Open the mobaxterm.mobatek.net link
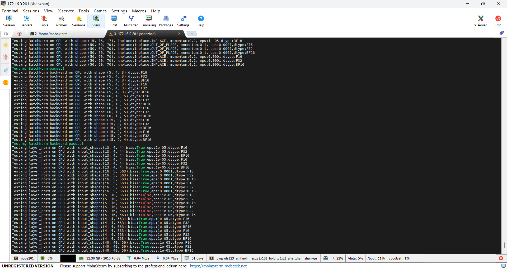Image resolution: width=507 pixels, height=269 pixels. [x=218, y=266]
